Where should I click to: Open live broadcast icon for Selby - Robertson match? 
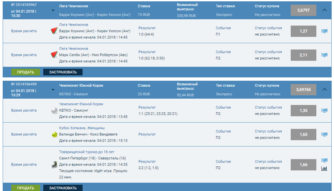[x=324, y=55]
